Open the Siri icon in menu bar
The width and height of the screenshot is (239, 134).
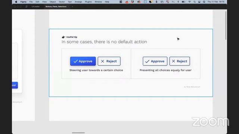204,2
